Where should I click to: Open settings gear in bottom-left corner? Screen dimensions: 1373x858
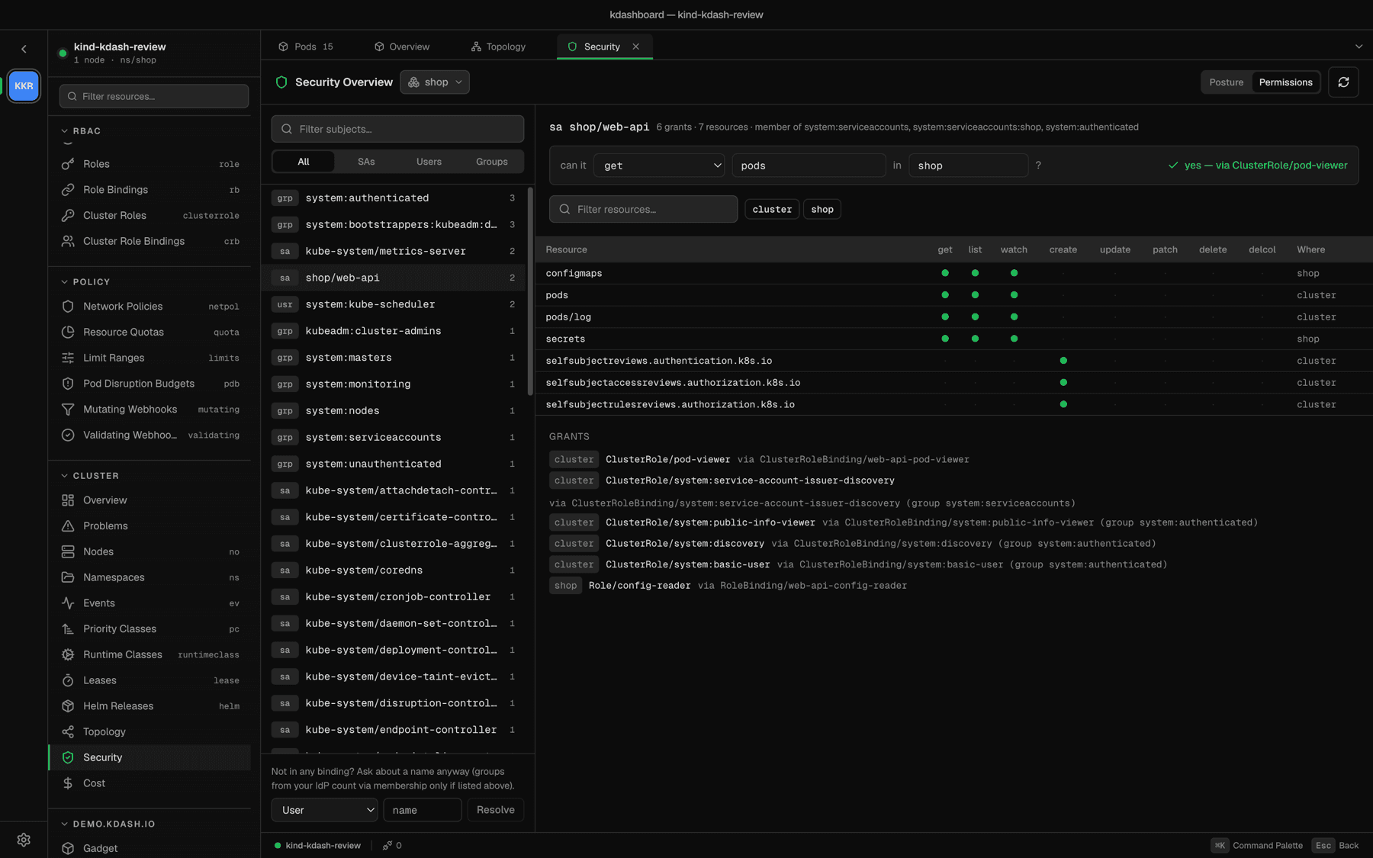click(24, 840)
